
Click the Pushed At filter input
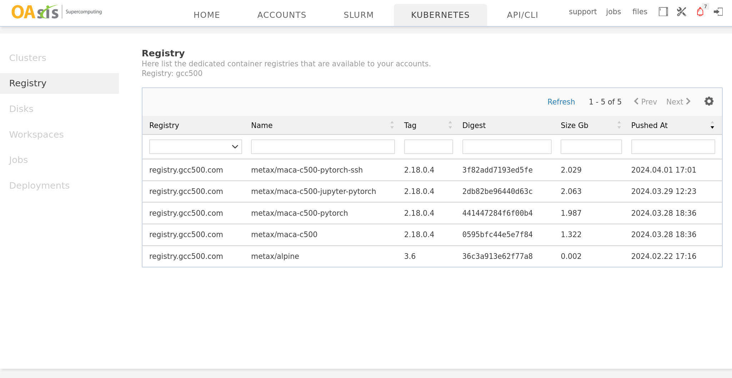click(673, 147)
